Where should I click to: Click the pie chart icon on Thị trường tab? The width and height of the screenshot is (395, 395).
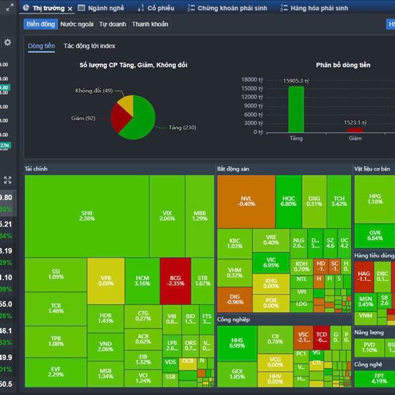[26, 8]
